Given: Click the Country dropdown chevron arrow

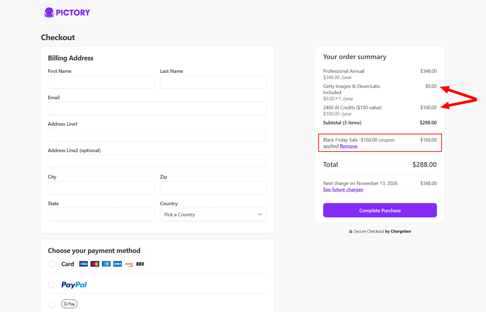Looking at the screenshot, I should coord(260,214).
